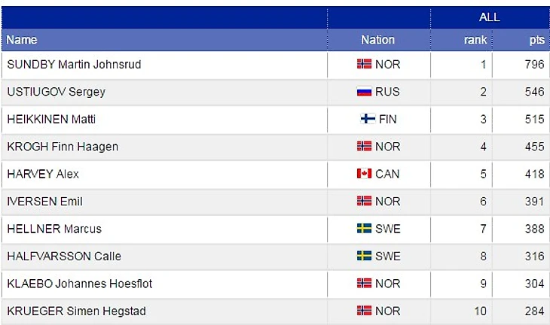This screenshot has height=325, width=550.
Task: Click Norway flag next to SUNDBY
Action: [x=364, y=64]
